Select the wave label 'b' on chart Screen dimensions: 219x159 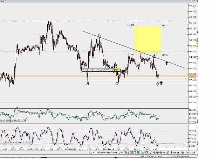click(100, 36)
